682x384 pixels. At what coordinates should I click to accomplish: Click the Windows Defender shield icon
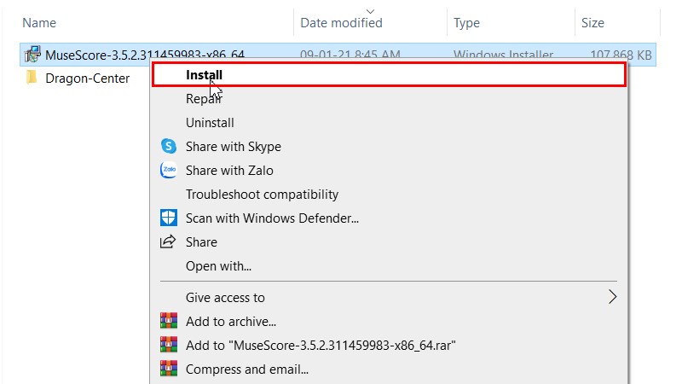coord(168,218)
